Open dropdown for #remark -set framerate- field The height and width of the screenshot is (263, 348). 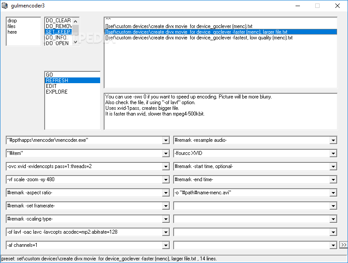[x=166, y=206]
